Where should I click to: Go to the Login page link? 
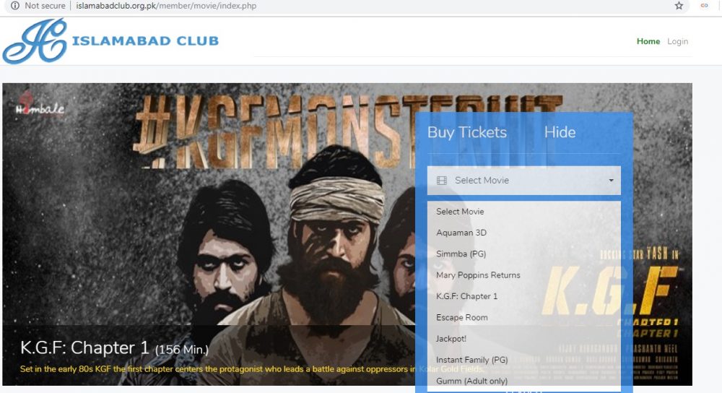tap(677, 41)
